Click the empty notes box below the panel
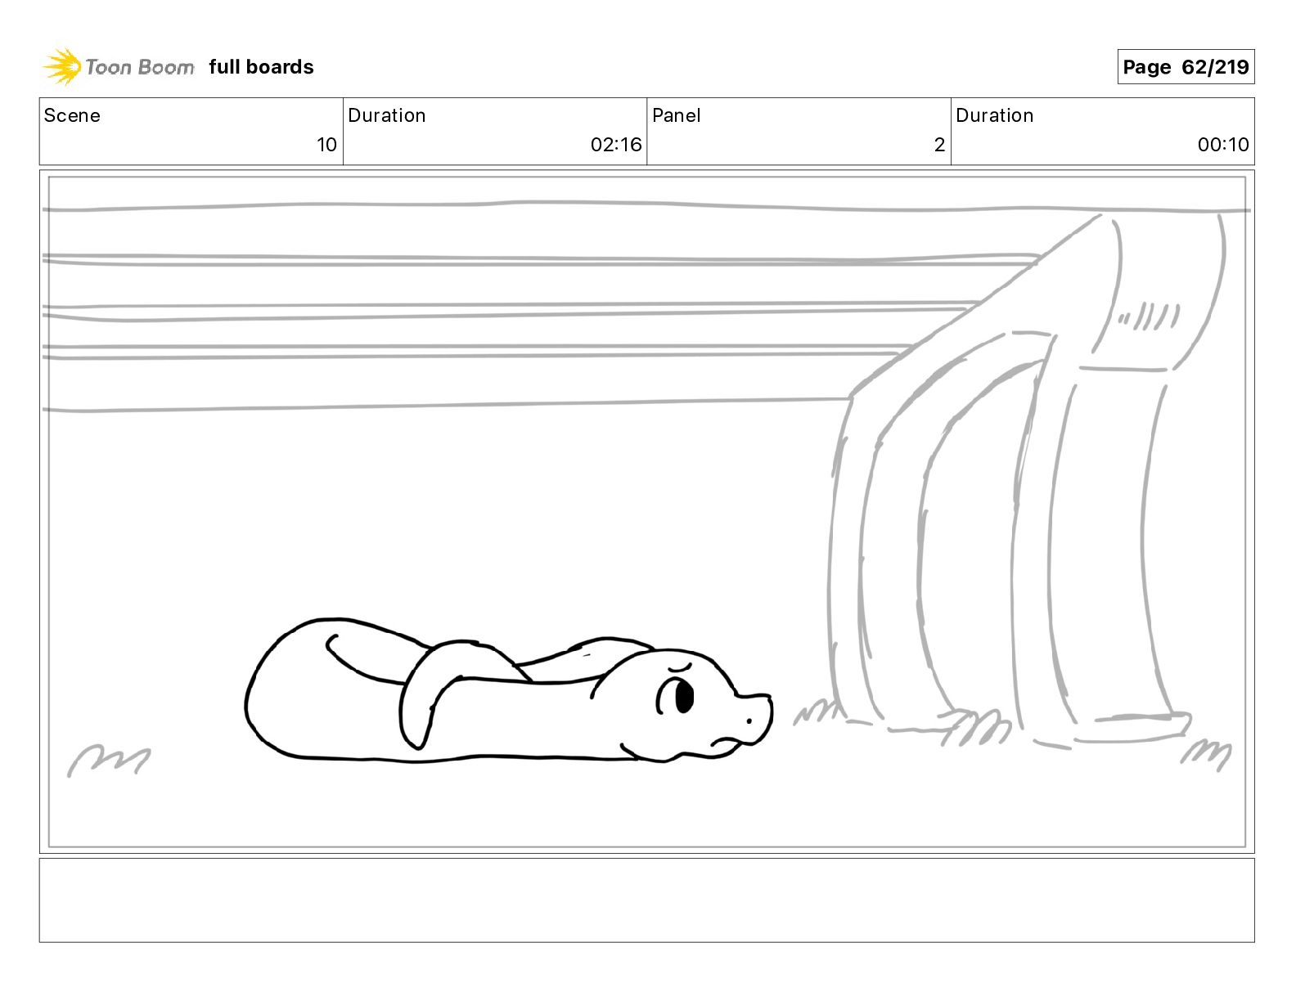1296x1001 pixels. (x=646, y=900)
